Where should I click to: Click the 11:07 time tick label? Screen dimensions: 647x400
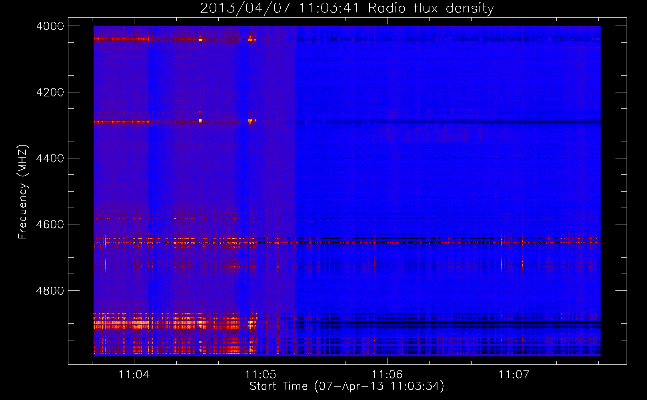pyautogui.click(x=514, y=374)
